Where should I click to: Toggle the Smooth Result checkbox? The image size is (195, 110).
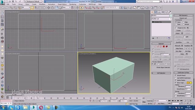tap(175, 75)
